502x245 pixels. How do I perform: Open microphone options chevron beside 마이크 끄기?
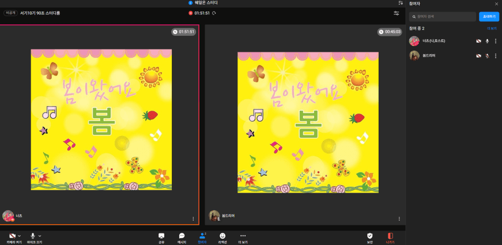pos(39,236)
